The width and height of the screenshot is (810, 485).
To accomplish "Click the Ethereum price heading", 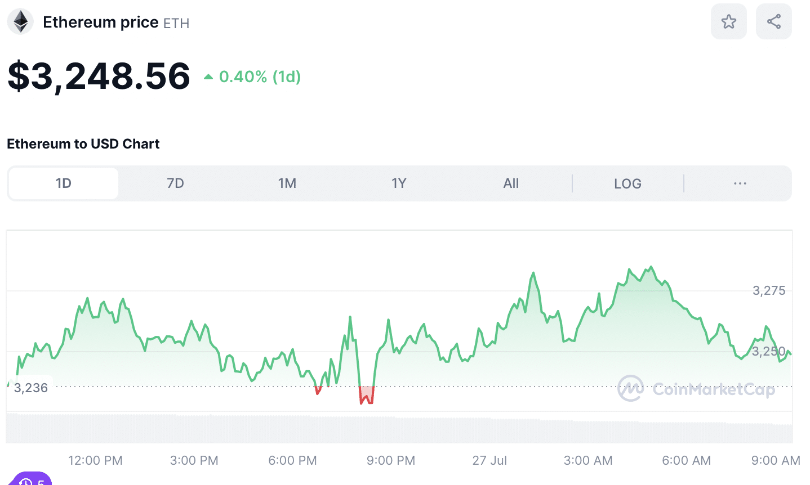I will 100,22.
